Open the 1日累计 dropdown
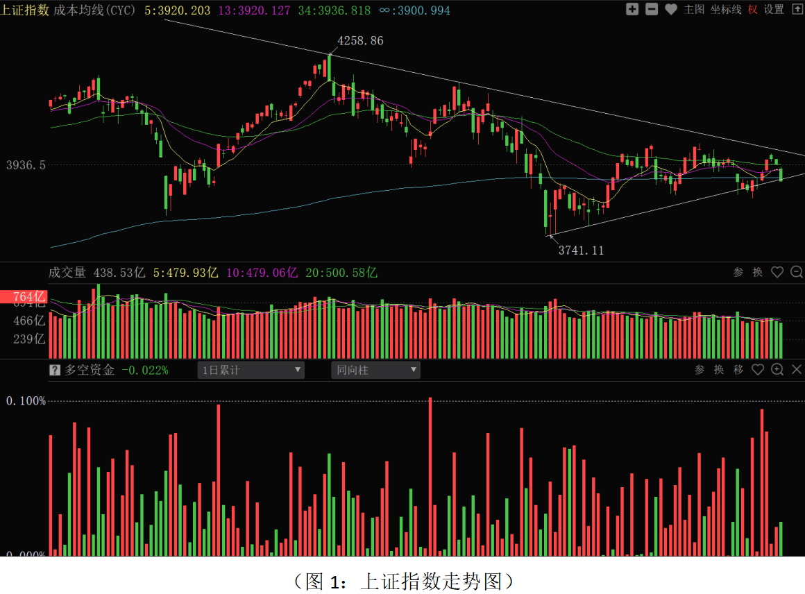 coord(251,370)
